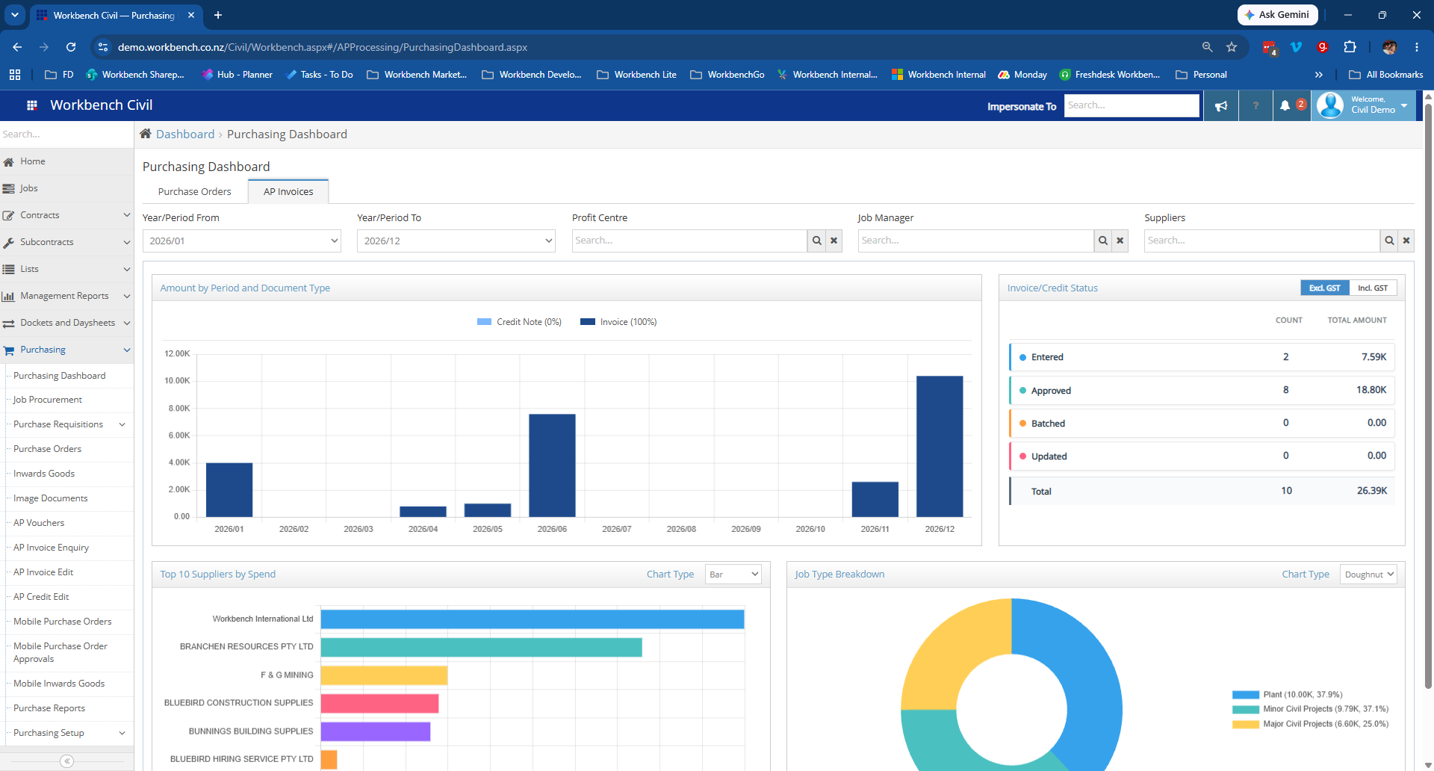Click the Profit Centre search input
Screen dimensions: 1434x771
point(689,241)
